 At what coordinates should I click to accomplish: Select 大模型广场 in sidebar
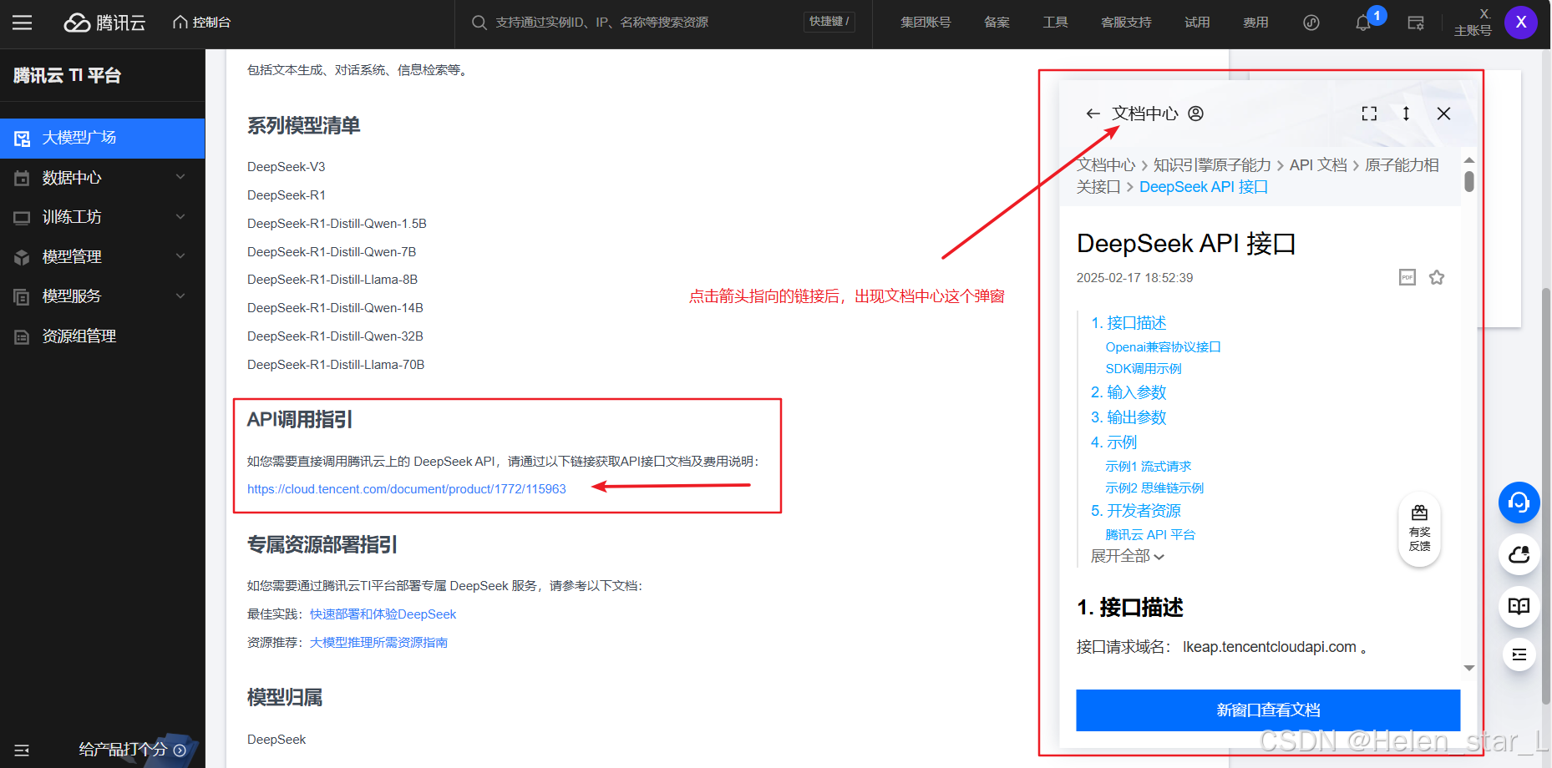[x=102, y=138]
